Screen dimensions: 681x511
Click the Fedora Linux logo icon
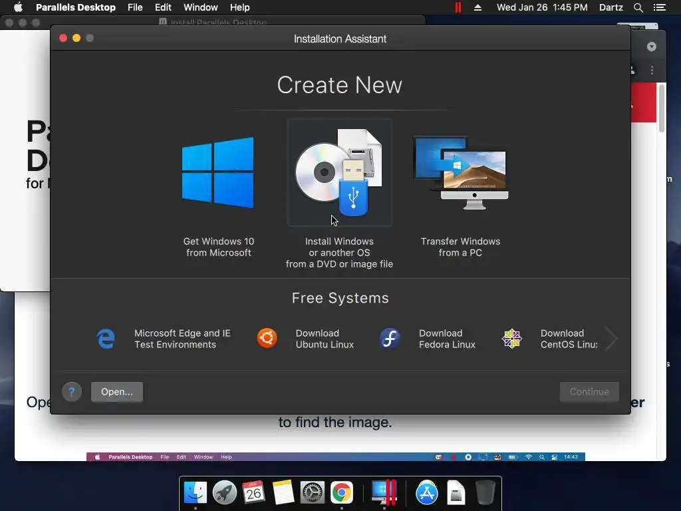pos(390,339)
